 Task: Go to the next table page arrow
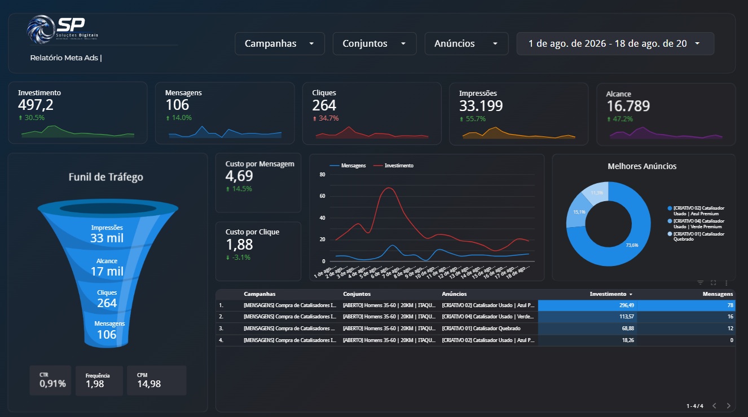(x=729, y=406)
